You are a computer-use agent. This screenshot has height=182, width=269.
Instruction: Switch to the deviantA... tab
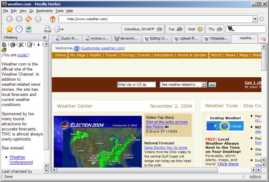pyautogui.click(x=127, y=39)
